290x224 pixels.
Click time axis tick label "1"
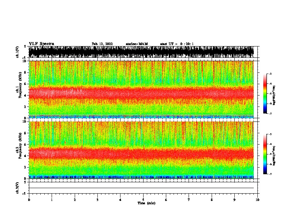tap(52, 200)
